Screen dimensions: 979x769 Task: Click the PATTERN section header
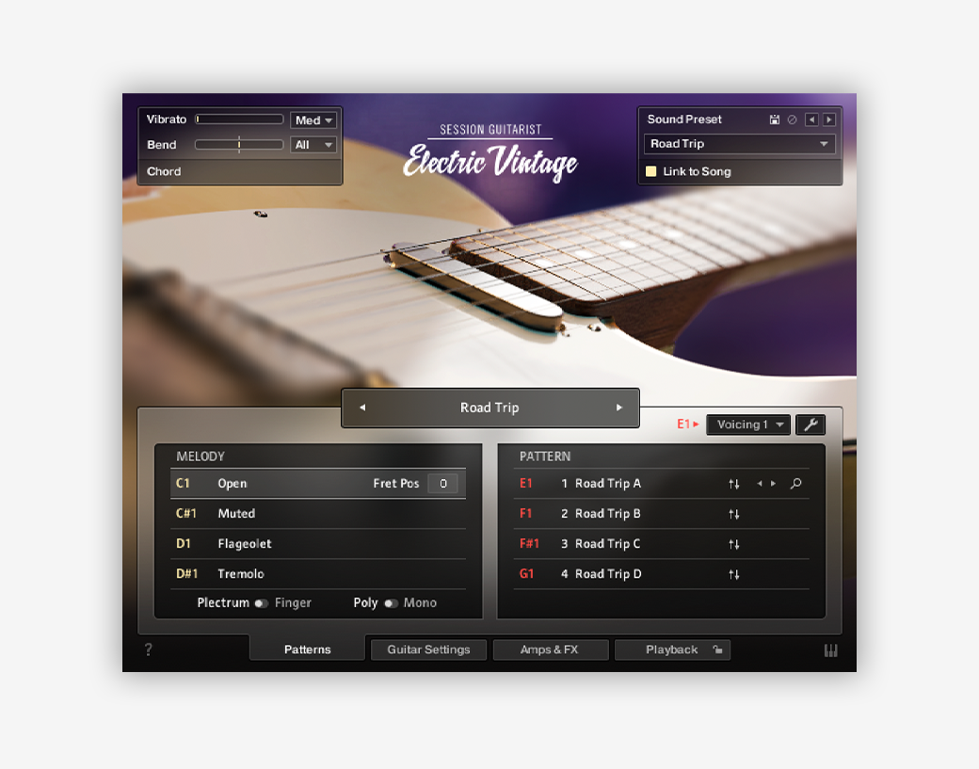click(x=545, y=457)
